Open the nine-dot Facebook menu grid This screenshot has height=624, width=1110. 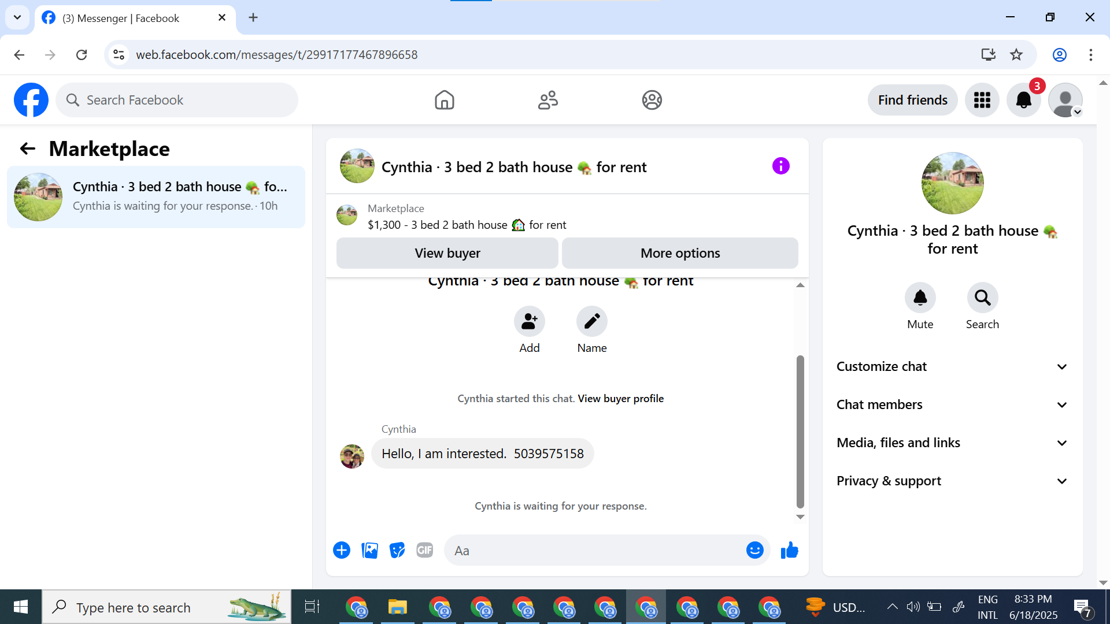click(x=982, y=100)
